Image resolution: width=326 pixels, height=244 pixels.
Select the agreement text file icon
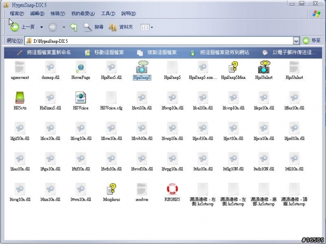(x=20, y=67)
